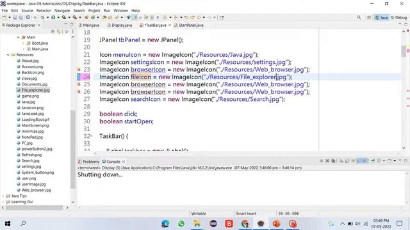The height and width of the screenshot is (230, 410).
Task: Open the File menu
Action: pos(4,10)
